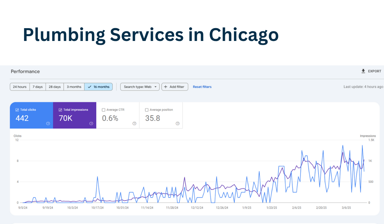
Task: Open the Add filter menu
Action: (x=175, y=86)
